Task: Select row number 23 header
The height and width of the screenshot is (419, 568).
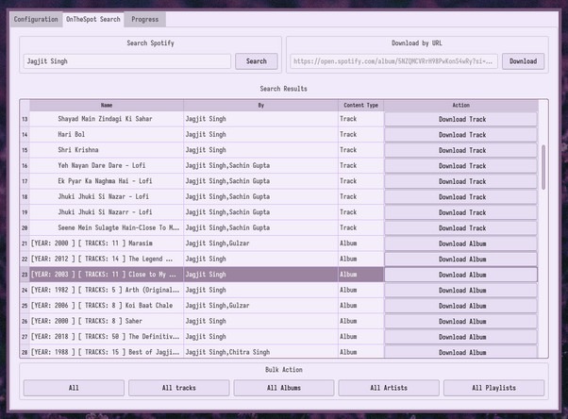Action: tap(25, 275)
